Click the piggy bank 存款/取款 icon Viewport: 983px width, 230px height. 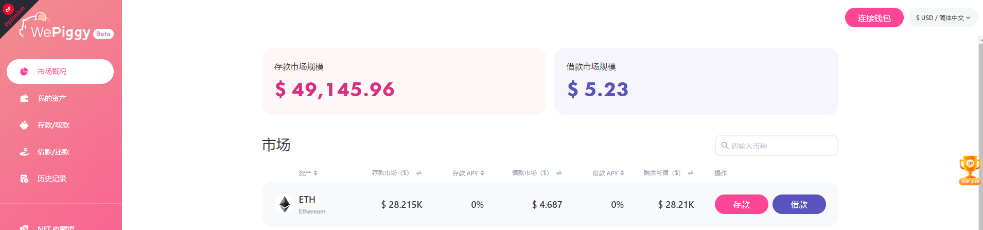(24, 125)
